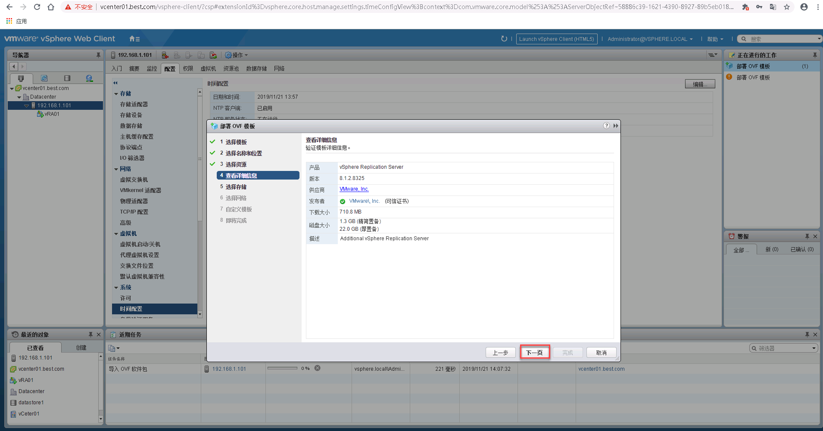Pin the Recent Tasks panel
Image resolution: width=823 pixels, height=431 pixels.
pos(807,335)
